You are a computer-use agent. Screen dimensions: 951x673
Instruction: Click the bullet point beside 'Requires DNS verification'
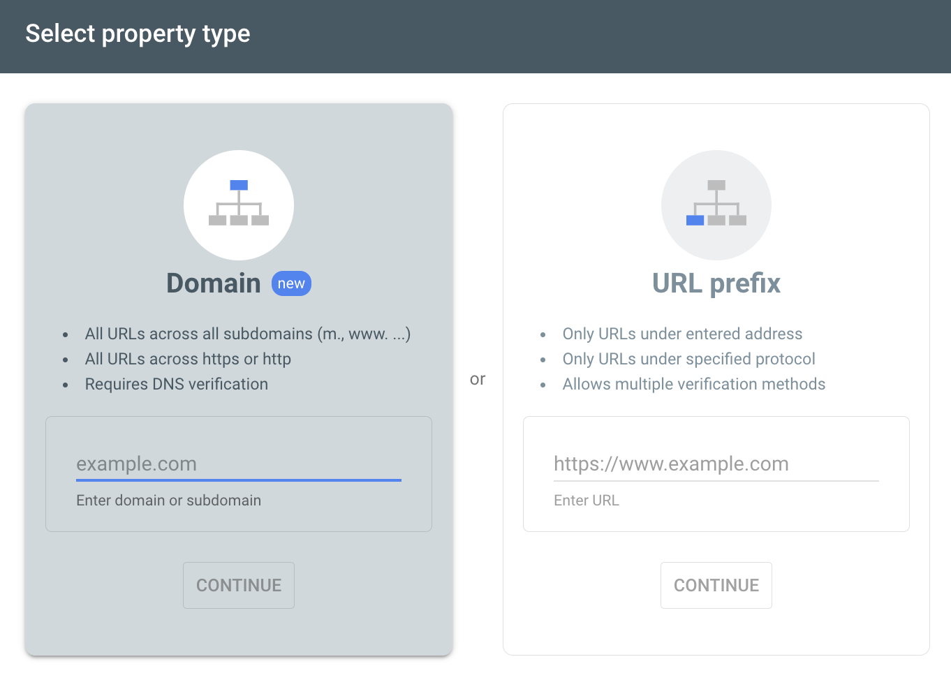pyautogui.click(x=66, y=384)
